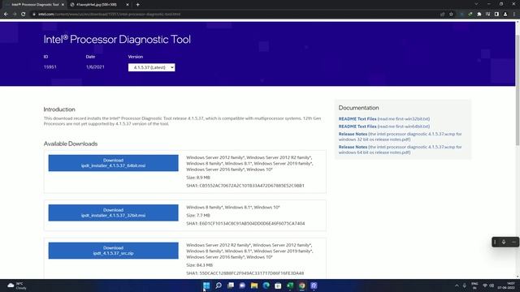Open the Chat app on the taskbar
The width and height of the screenshot is (520, 292).
(242, 286)
